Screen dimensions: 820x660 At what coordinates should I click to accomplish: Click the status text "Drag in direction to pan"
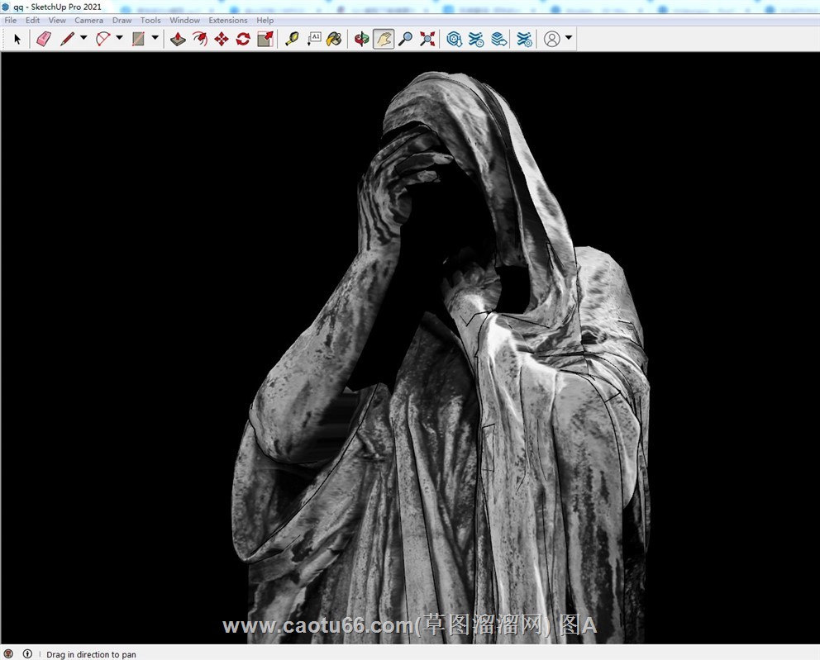click(91, 654)
